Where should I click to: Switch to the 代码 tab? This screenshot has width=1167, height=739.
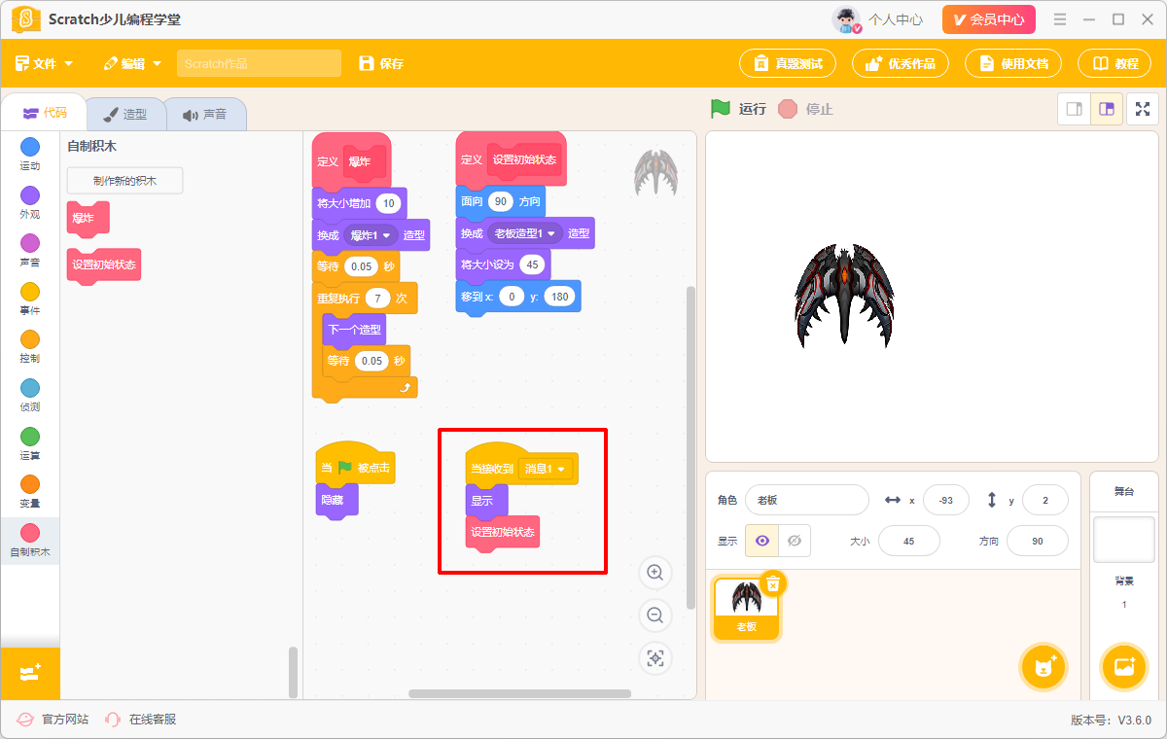45,113
